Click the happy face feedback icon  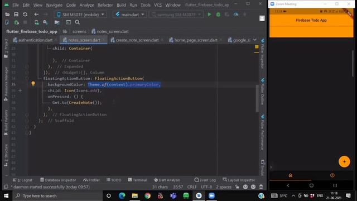click(x=245, y=187)
